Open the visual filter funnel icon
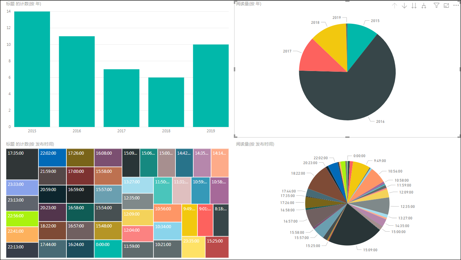 pyautogui.click(x=437, y=5)
